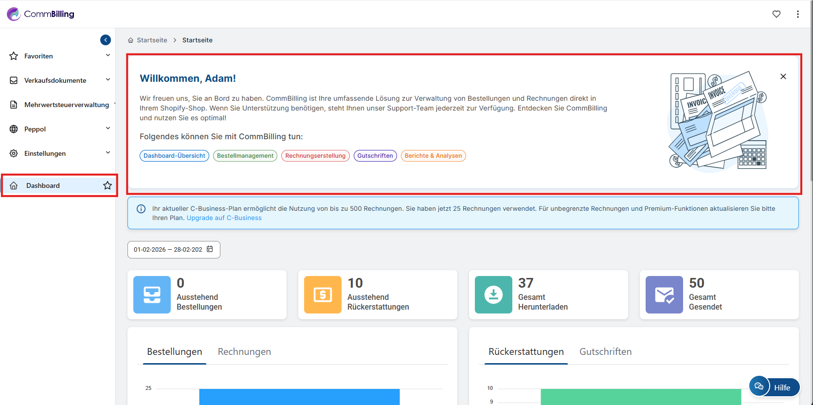Close the welcome banner
813x405 pixels.
[783, 76]
